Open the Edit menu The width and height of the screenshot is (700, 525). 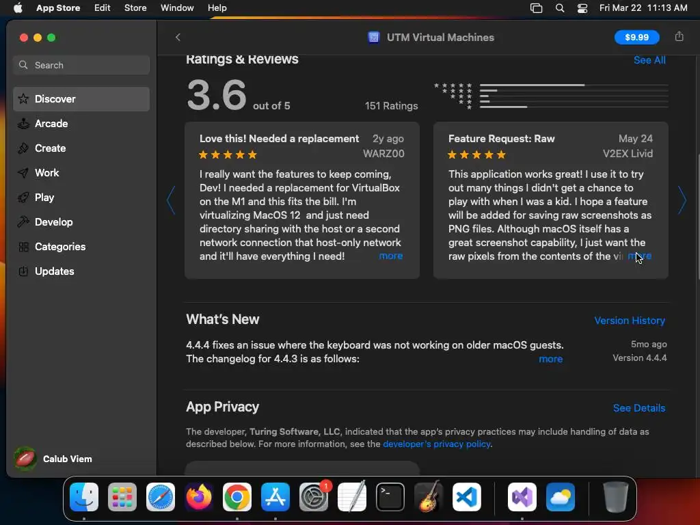click(x=103, y=8)
